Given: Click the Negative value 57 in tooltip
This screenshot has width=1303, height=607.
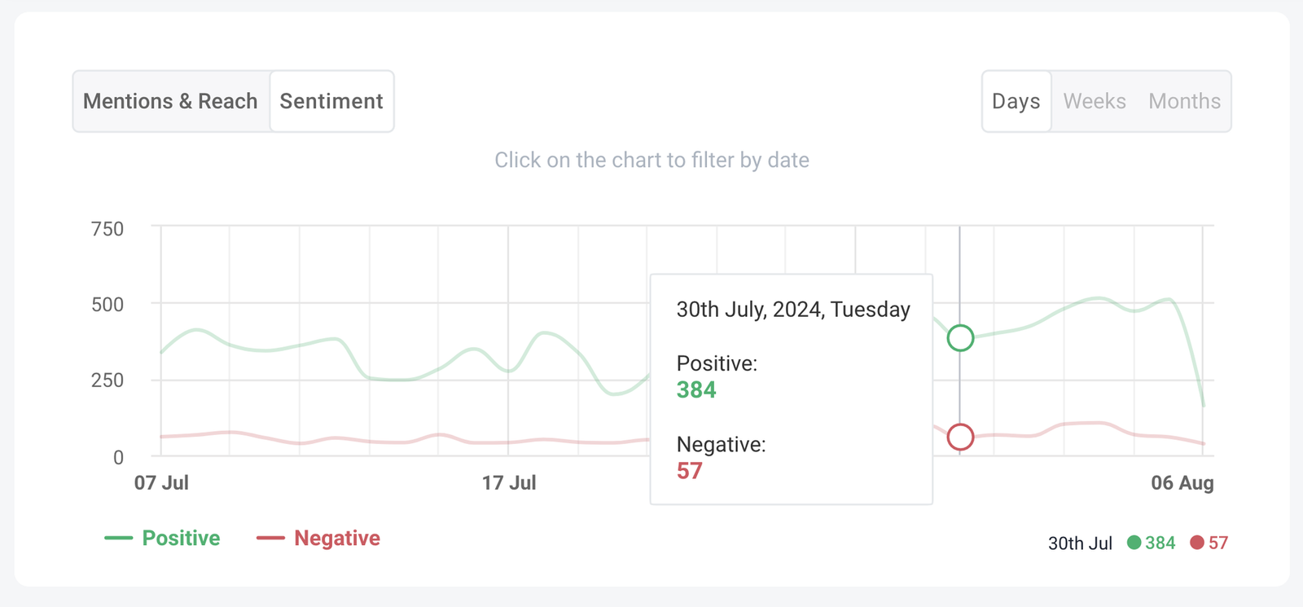Looking at the screenshot, I should [x=689, y=471].
